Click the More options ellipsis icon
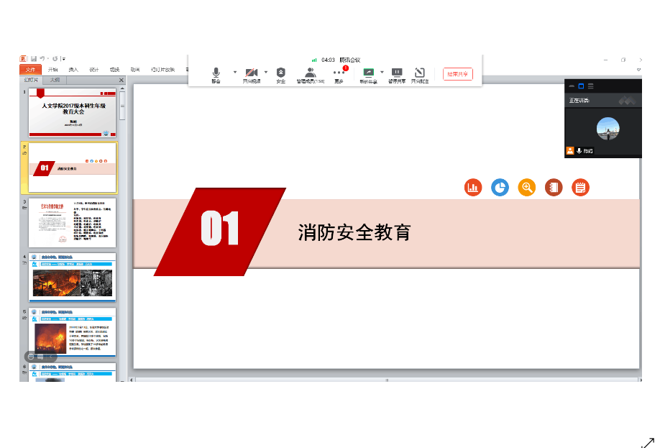Viewport: 660px width, 448px height. 339,73
